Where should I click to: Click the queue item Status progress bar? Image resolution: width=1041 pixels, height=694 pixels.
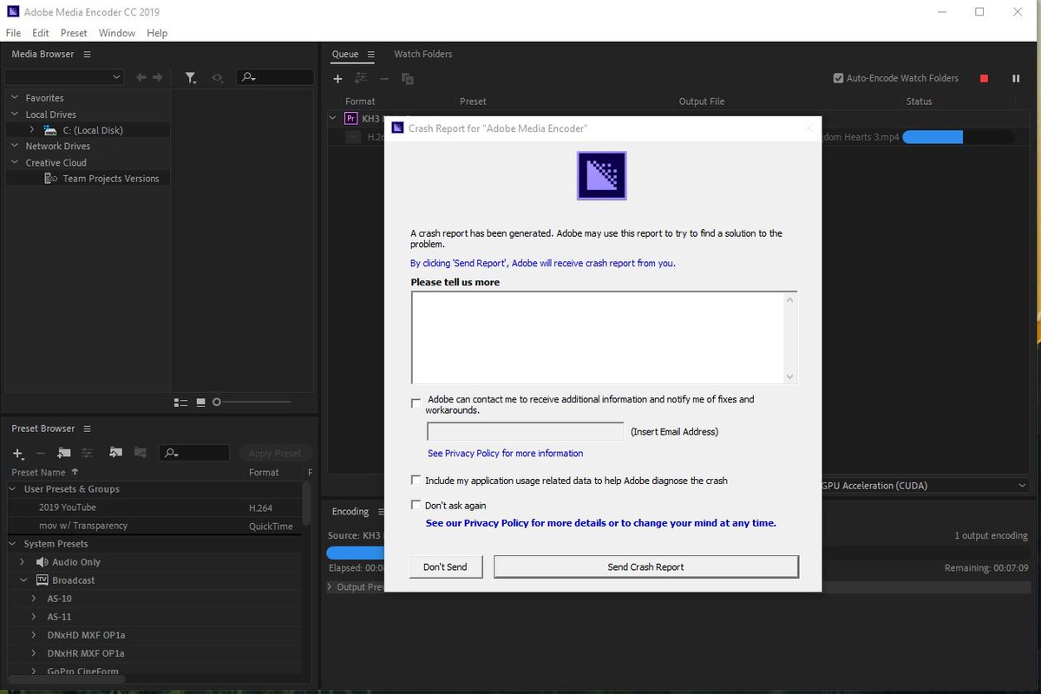pyautogui.click(x=958, y=137)
